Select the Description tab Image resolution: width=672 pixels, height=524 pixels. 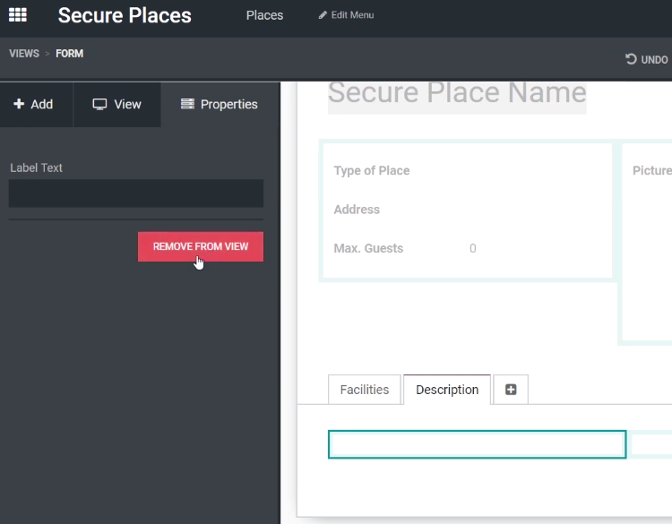click(x=447, y=390)
